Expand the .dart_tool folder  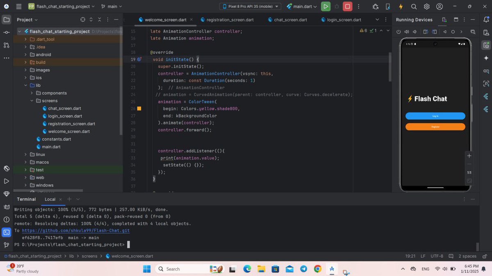coord(25,39)
